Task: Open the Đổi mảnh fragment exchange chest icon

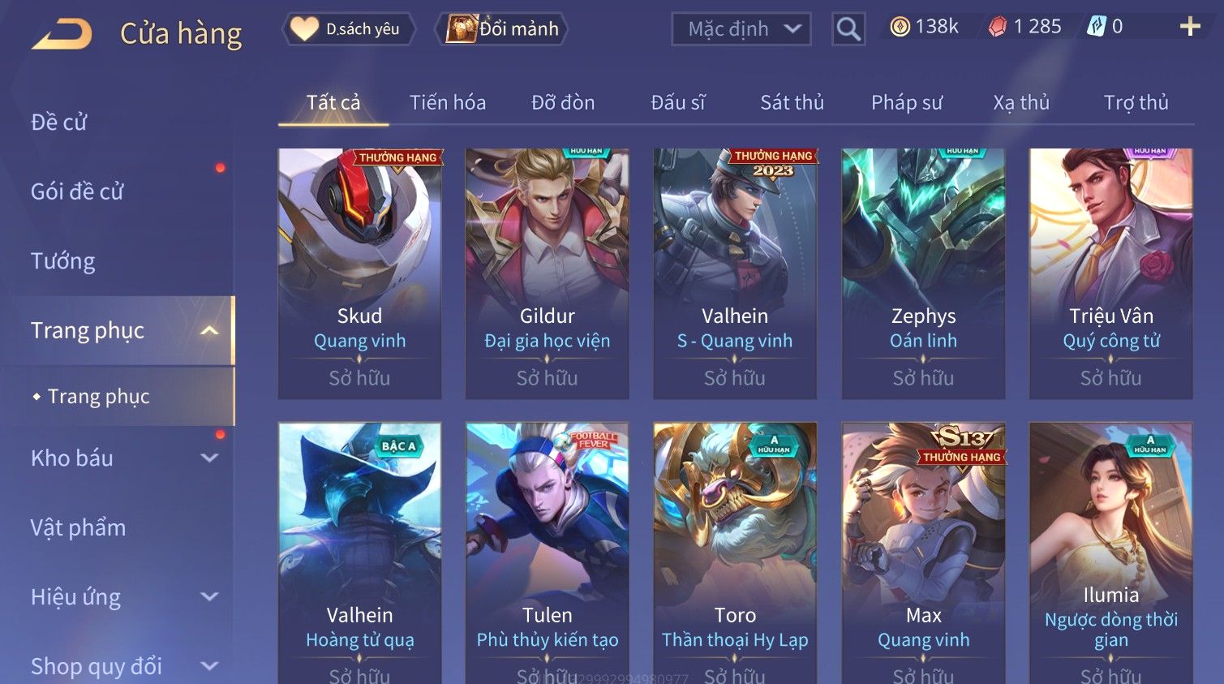Action: point(462,29)
